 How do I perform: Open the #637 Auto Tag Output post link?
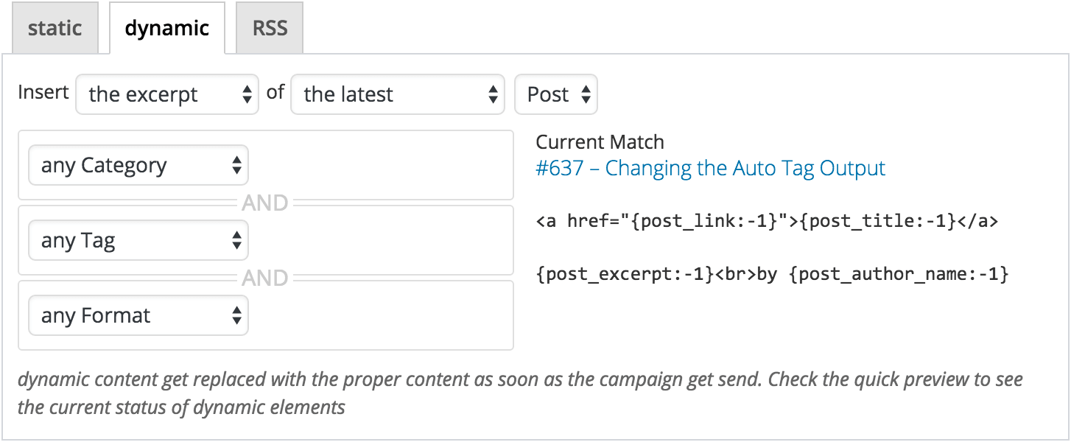pos(709,168)
